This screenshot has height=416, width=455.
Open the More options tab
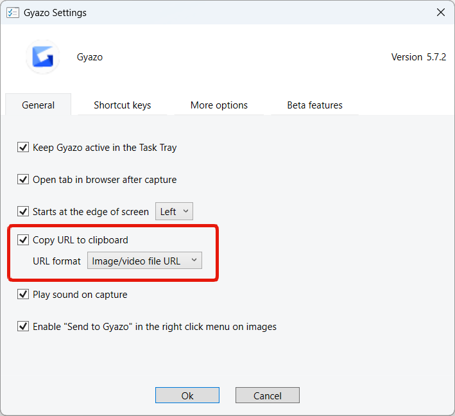click(219, 105)
